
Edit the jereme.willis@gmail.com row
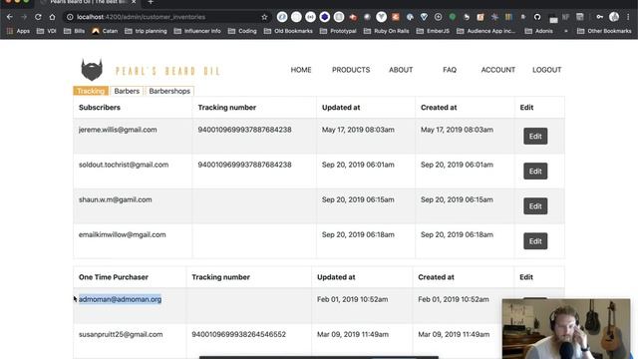point(535,136)
